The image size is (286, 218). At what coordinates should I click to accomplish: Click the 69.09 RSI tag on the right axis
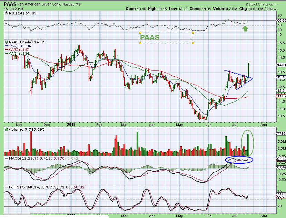(x=281, y=20)
